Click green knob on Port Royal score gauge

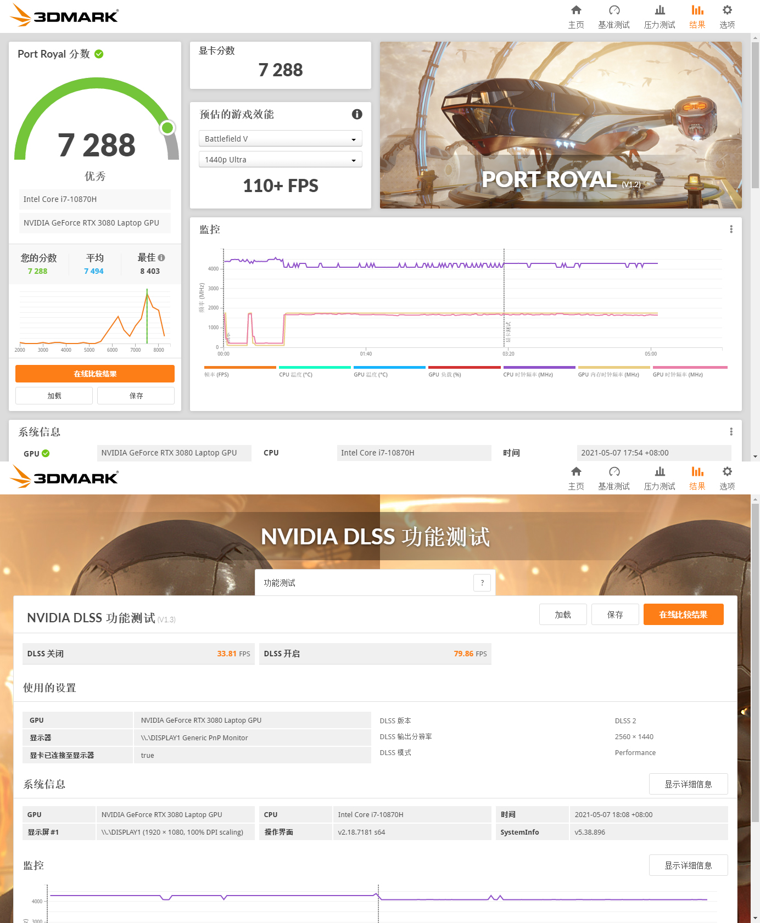coord(167,128)
